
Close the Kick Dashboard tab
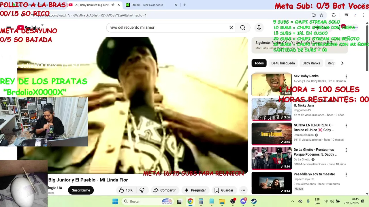pos(176,5)
